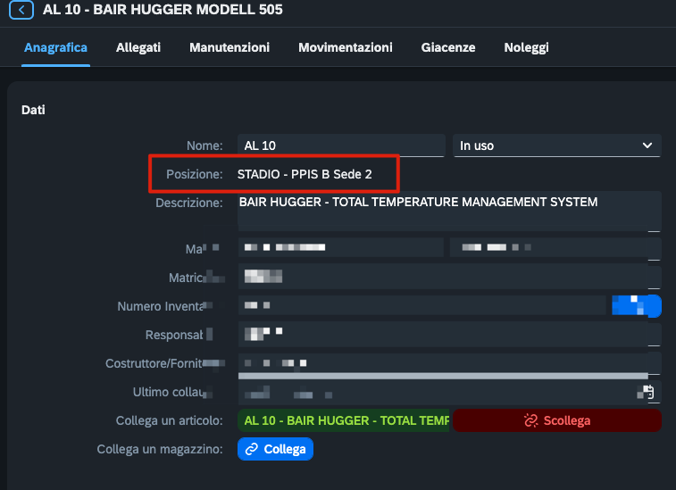Select the Movimentazioni tab
This screenshot has width=676, height=490.
point(345,47)
